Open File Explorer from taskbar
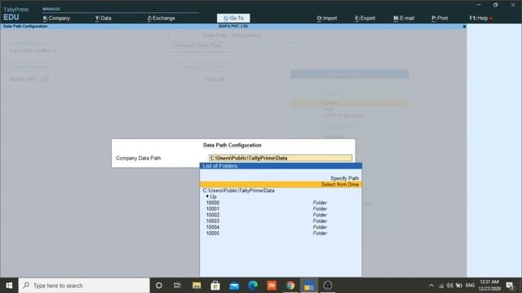 pyautogui.click(x=197, y=286)
